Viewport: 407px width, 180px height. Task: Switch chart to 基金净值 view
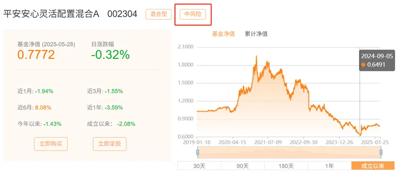[223, 34]
